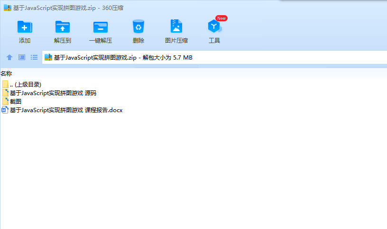Click the 添加 (Add) toolbar icon
Image resolution: width=387 pixels, height=229 pixels.
point(25,27)
